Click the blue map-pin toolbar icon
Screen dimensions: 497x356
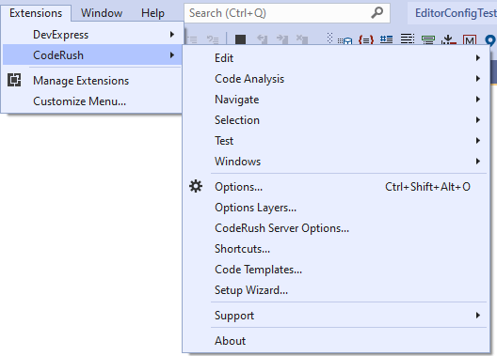490,40
